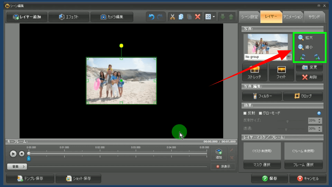Open the fit-view dropdown arrow in toolbar
332x187 pixels.
[214, 17]
